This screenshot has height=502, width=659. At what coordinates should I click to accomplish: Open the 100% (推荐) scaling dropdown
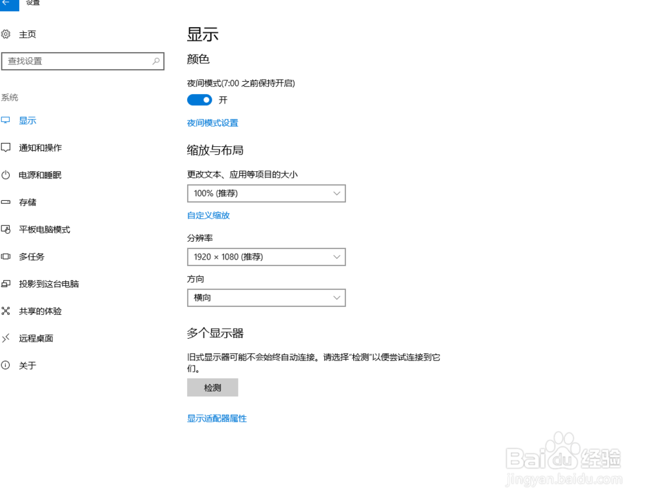click(x=266, y=193)
